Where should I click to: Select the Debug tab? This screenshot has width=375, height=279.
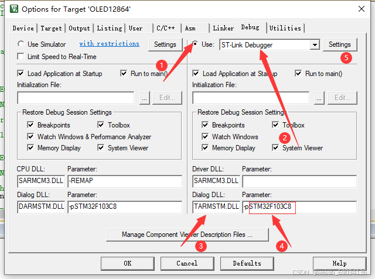(x=251, y=27)
